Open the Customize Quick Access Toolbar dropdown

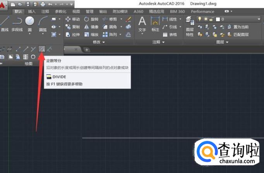(71, 4)
